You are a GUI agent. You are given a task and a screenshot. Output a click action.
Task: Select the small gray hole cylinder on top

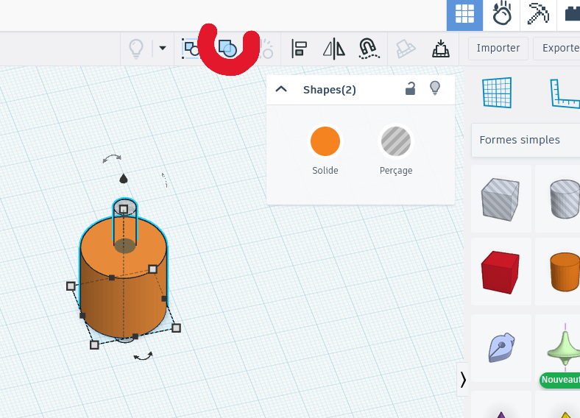(125, 223)
